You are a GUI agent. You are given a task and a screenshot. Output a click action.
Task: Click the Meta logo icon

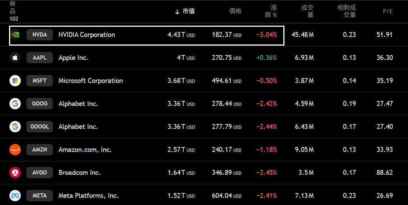click(15, 196)
